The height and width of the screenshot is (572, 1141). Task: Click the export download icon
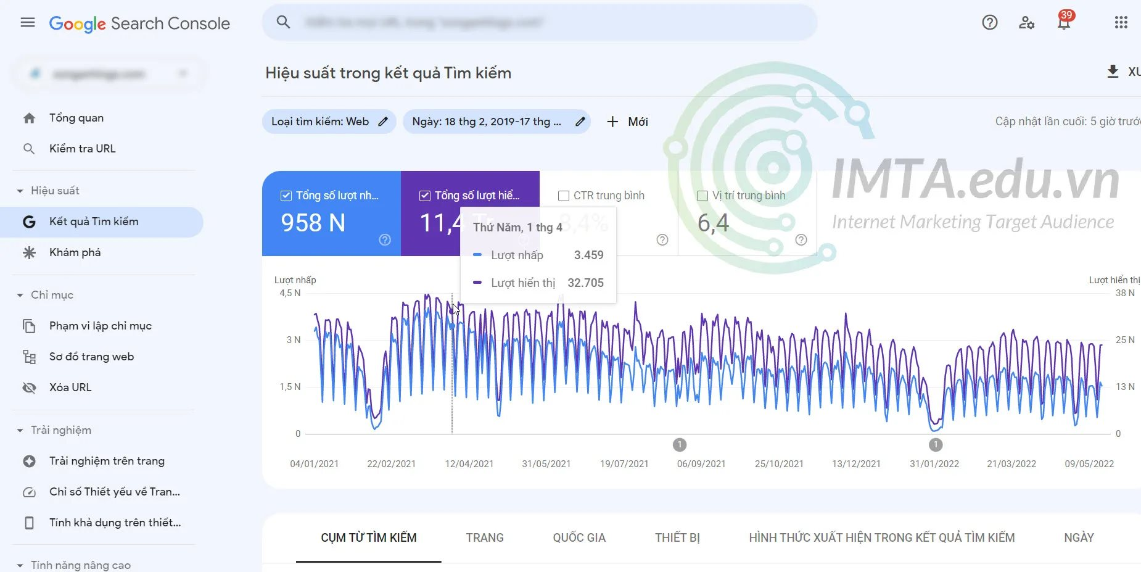point(1113,72)
